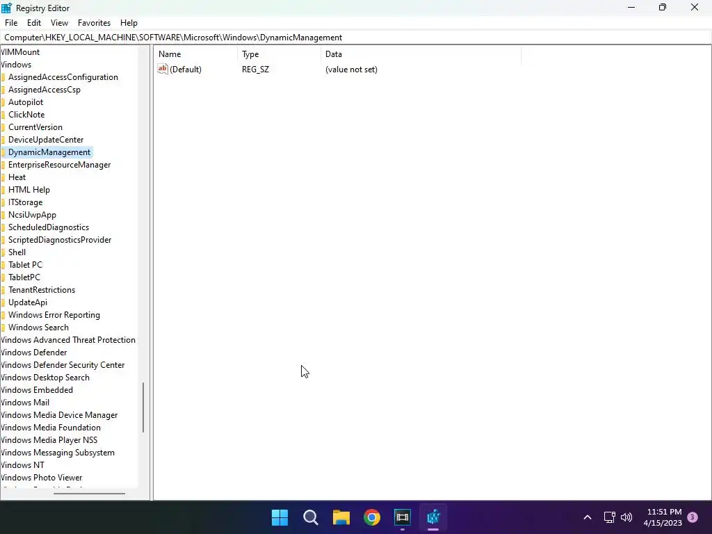Select the TabletPC key
Screen dimensions: 712x534
24,277
